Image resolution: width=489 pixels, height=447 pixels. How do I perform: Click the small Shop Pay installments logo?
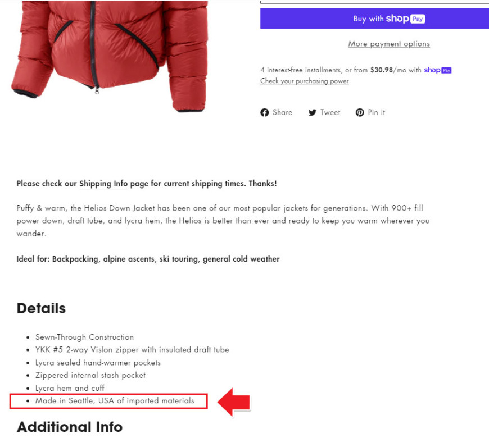coord(437,70)
